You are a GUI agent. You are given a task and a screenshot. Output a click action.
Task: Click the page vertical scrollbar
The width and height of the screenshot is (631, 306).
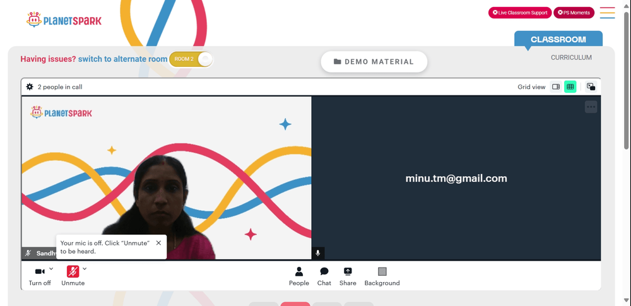tap(627, 81)
